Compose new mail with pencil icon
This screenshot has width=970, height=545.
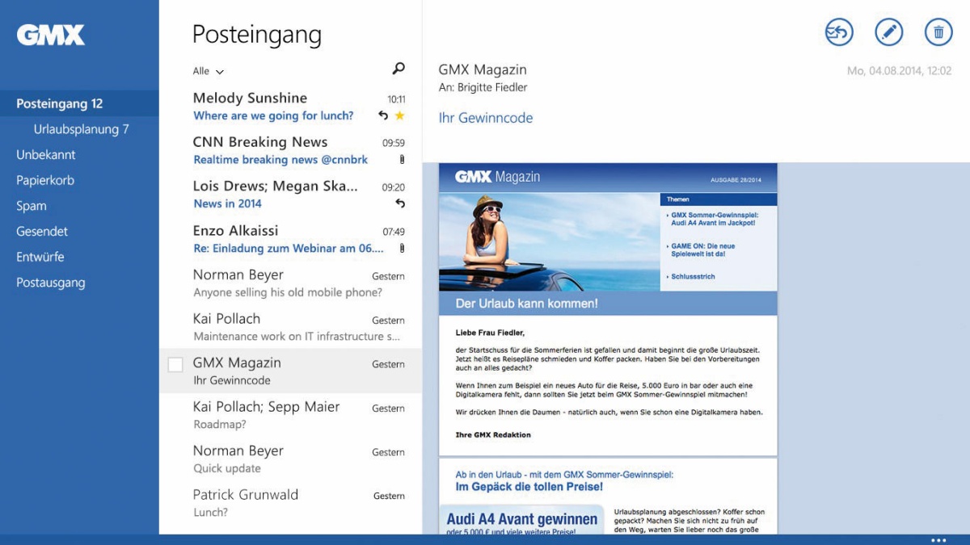tap(889, 32)
